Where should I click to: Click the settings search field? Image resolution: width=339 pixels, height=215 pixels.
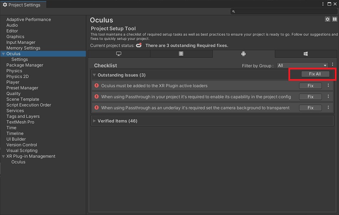pyautogui.click(x=284, y=11)
